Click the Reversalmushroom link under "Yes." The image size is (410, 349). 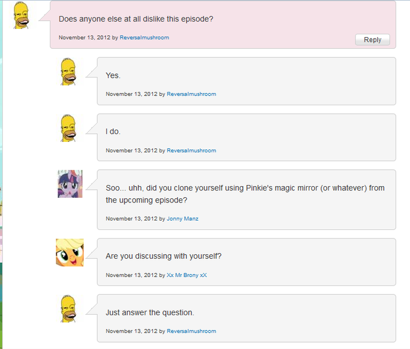tap(191, 94)
